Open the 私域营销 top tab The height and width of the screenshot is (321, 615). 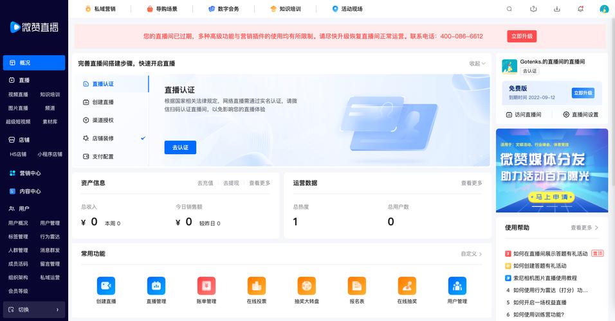point(100,8)
